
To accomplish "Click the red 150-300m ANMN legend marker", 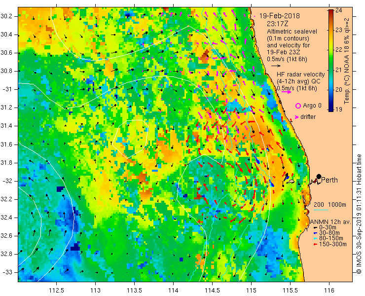I will [x=315, y=244].
